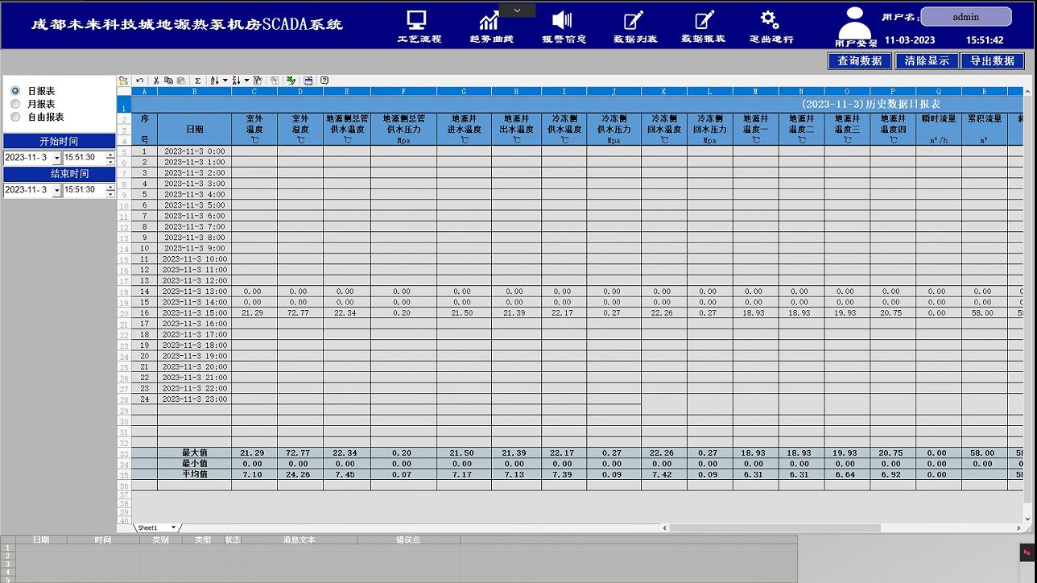Image resolution: width=1037 pixels, height=583 pixels.
Task: Open the sort ascending dropdown arrow
Action: (225, 81)
